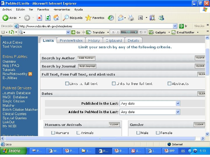The height and width of the screenshot is (157, 210).
Task: Click the green Ir go arrow
Action: (x=181, y=26)
